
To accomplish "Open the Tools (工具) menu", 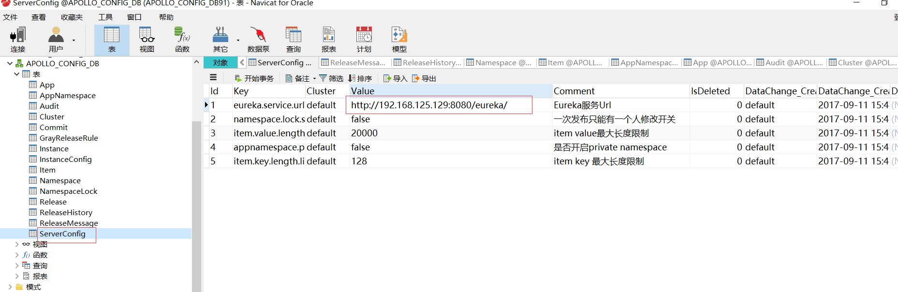I will (105, 17).
